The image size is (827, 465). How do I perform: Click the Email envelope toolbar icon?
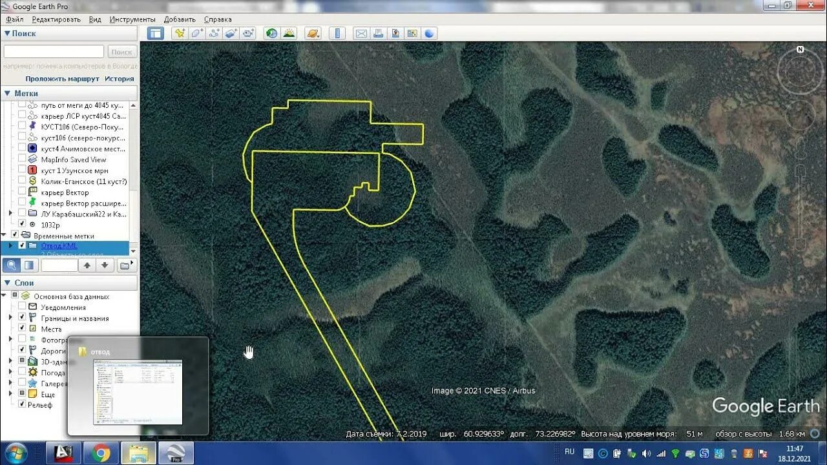click(361, 33)
